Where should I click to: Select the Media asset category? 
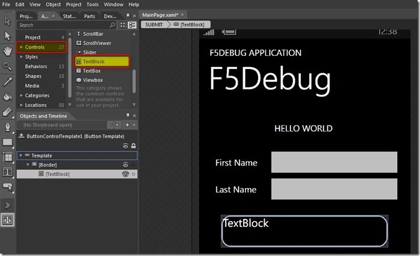pos(32,85)
